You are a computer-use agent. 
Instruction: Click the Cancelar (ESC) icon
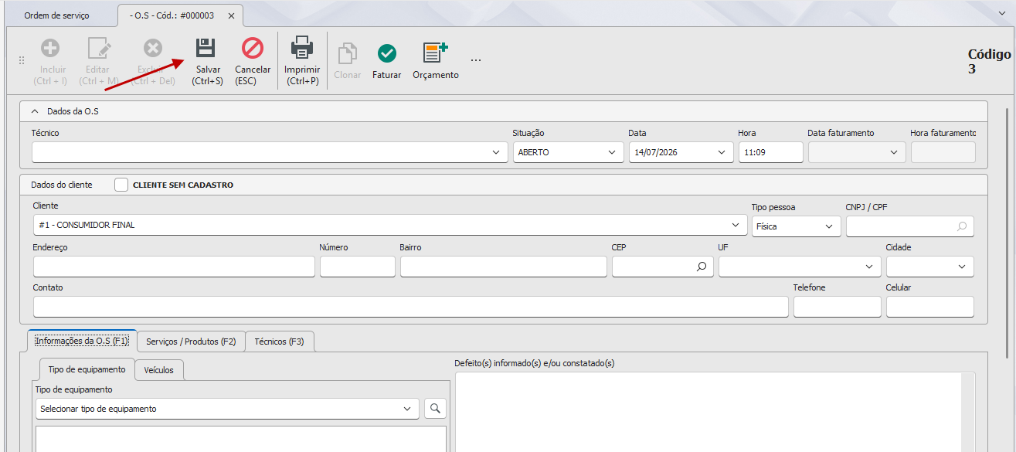(x=253, y=49)
